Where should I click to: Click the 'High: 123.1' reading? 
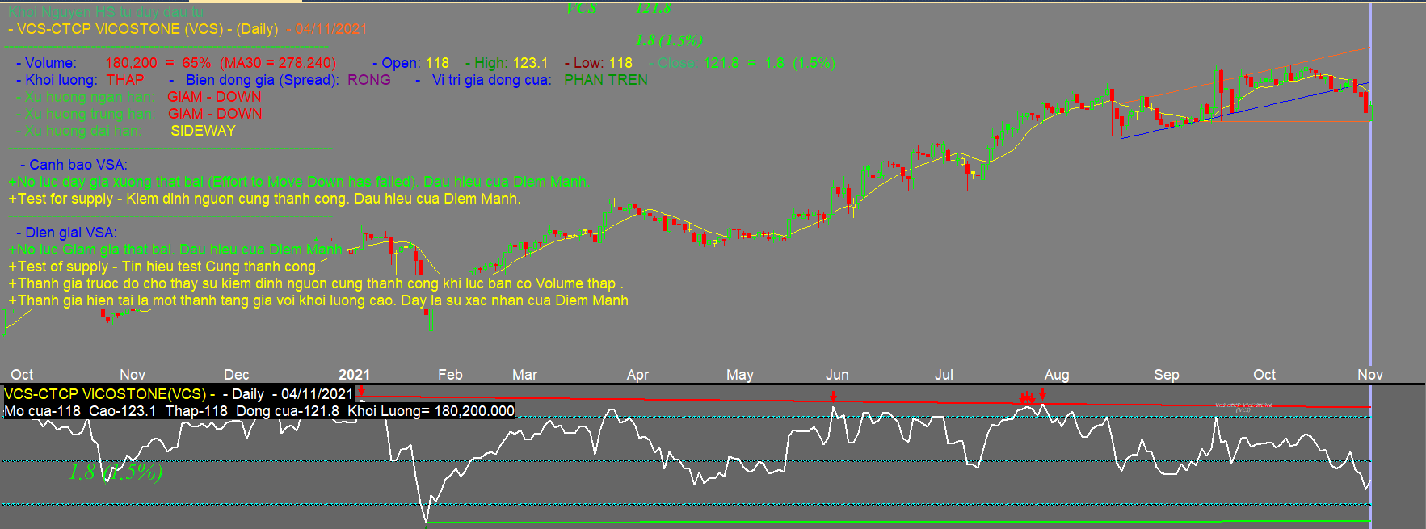pyautogui.click(x=511, y=63)
